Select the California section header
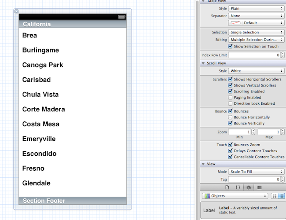The image size is (286, 220). click(x=73, y=24)
